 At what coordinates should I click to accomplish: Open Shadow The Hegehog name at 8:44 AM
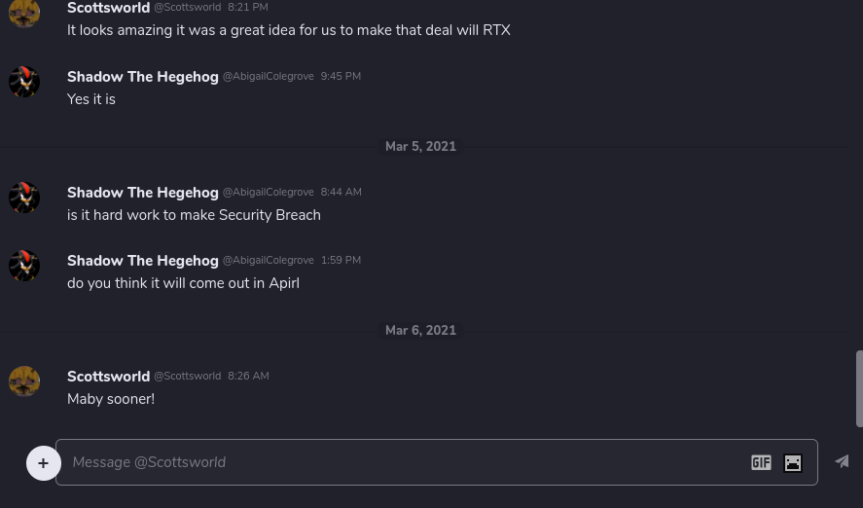(142, 193)
